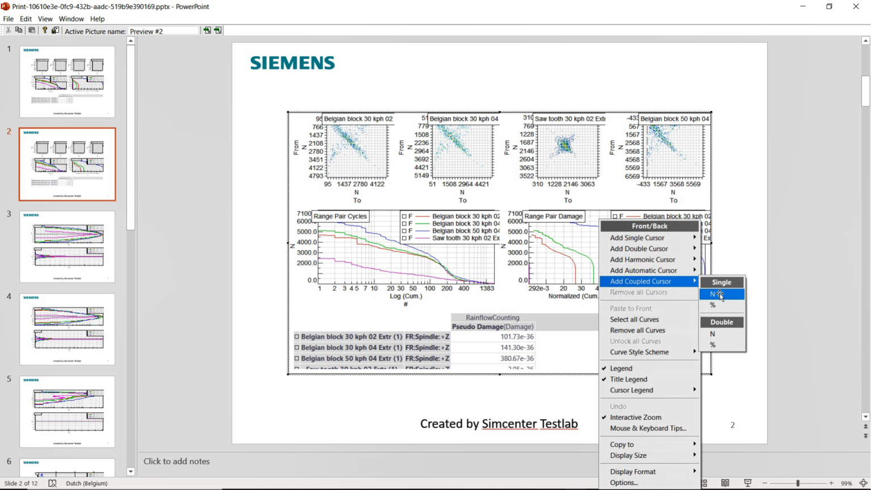This screenshot has height=490, width=871.
Task: Disable the Interactive Zoom option
Action: (635, 417)
